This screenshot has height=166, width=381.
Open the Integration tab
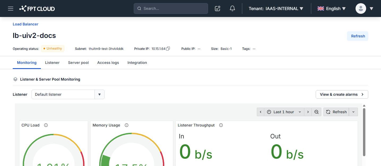point(137,63)
